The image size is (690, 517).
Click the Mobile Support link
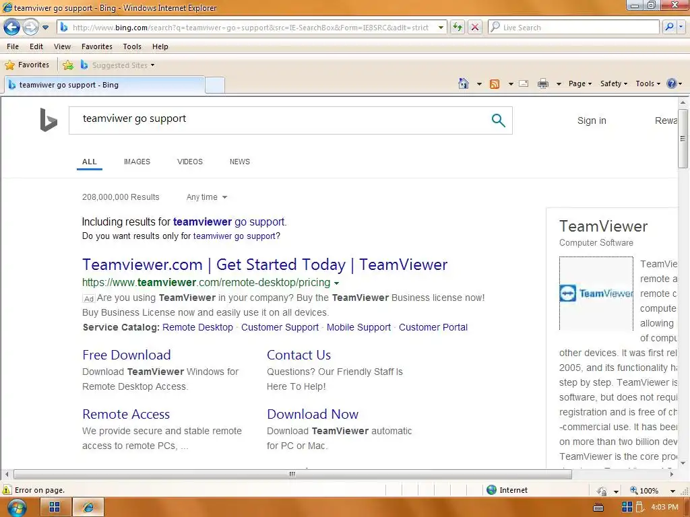(x=358, y=327)
